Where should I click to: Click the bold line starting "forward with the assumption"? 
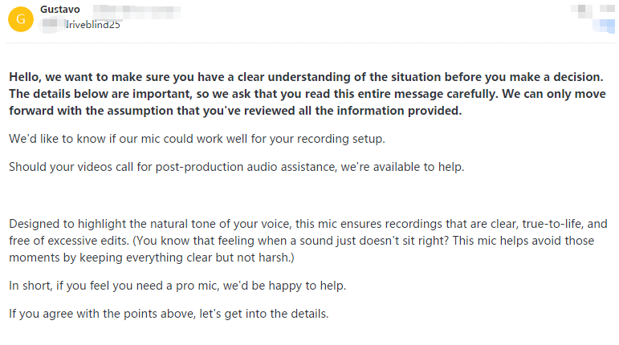[x=235, y=111]
